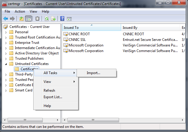The image size is (188, 132).
Task: Open the View menu in menu bar
Action: coord(33,11)
